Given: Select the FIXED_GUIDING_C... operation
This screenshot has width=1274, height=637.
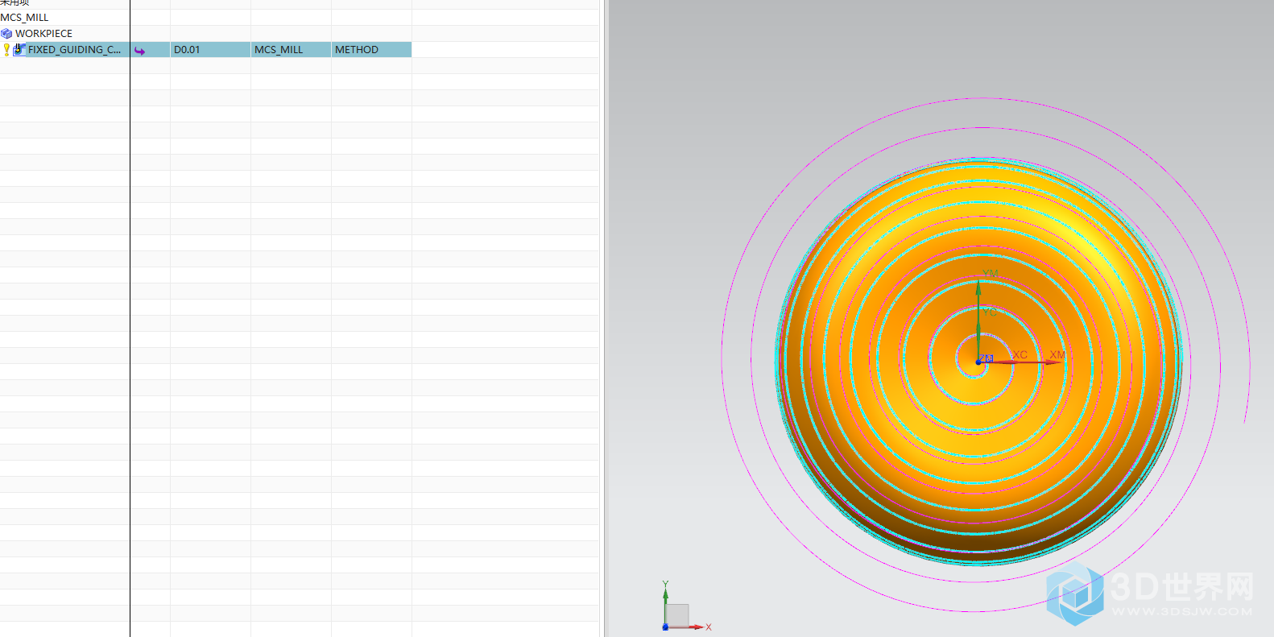Looking at the screenshot, I should click(74, 50).
